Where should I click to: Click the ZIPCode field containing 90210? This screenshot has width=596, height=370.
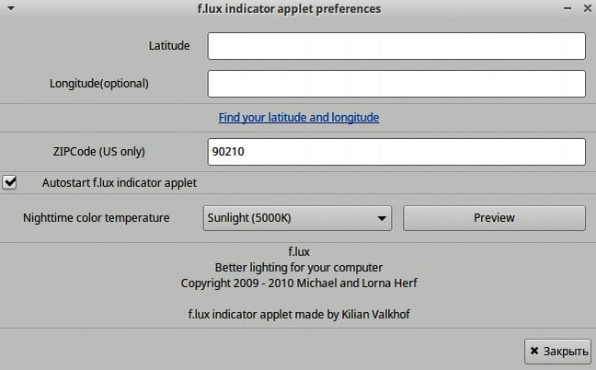396,152
